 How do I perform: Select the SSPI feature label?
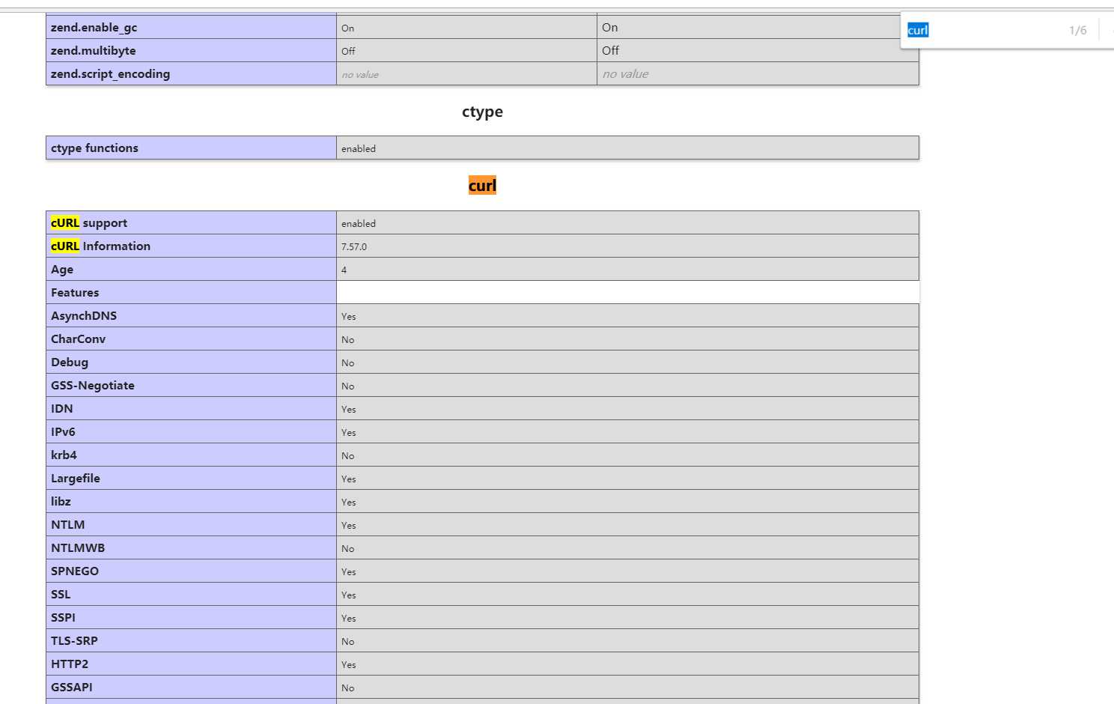pos(63,618)
